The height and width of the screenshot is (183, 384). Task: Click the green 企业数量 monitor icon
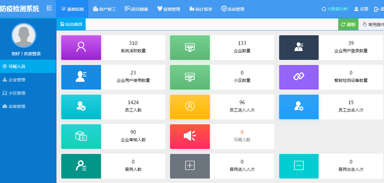(x=190, y=47)
